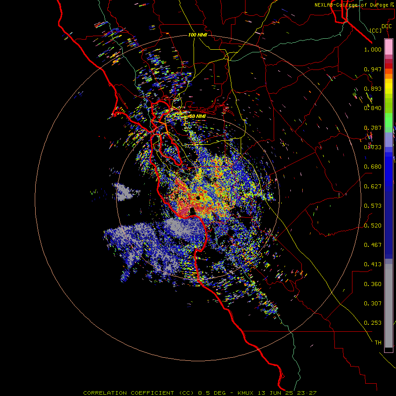Select the 0.360 legend value

[x=373, y=284]
